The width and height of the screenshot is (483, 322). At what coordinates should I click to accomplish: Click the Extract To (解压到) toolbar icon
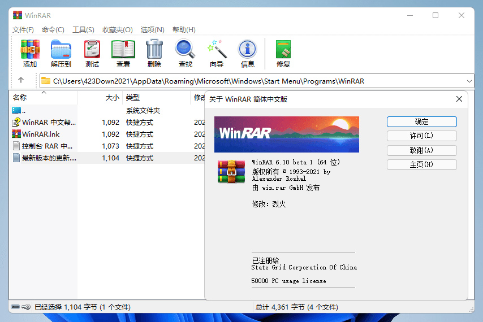pyautogui.click(x=61, y=50)
